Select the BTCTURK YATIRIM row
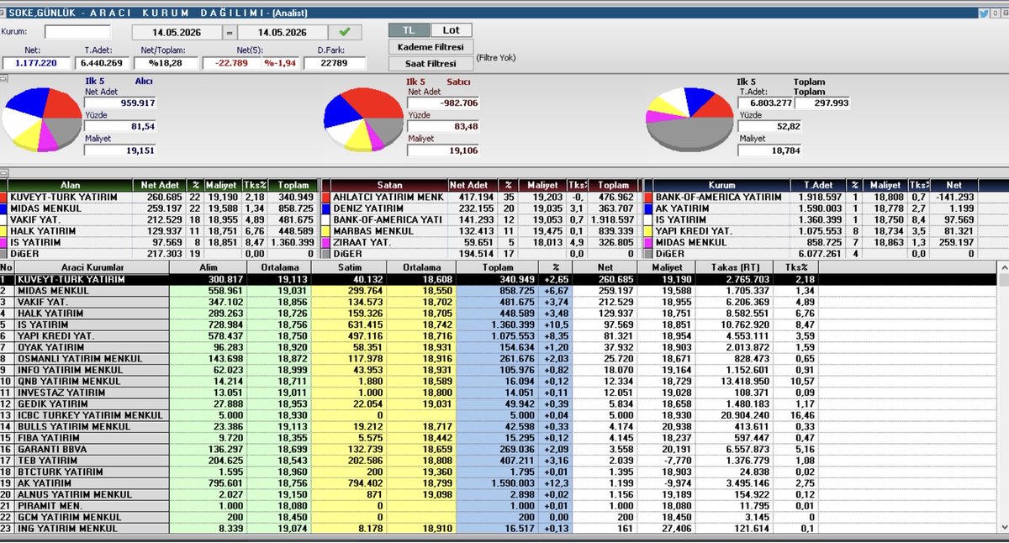 pos(497,472)
